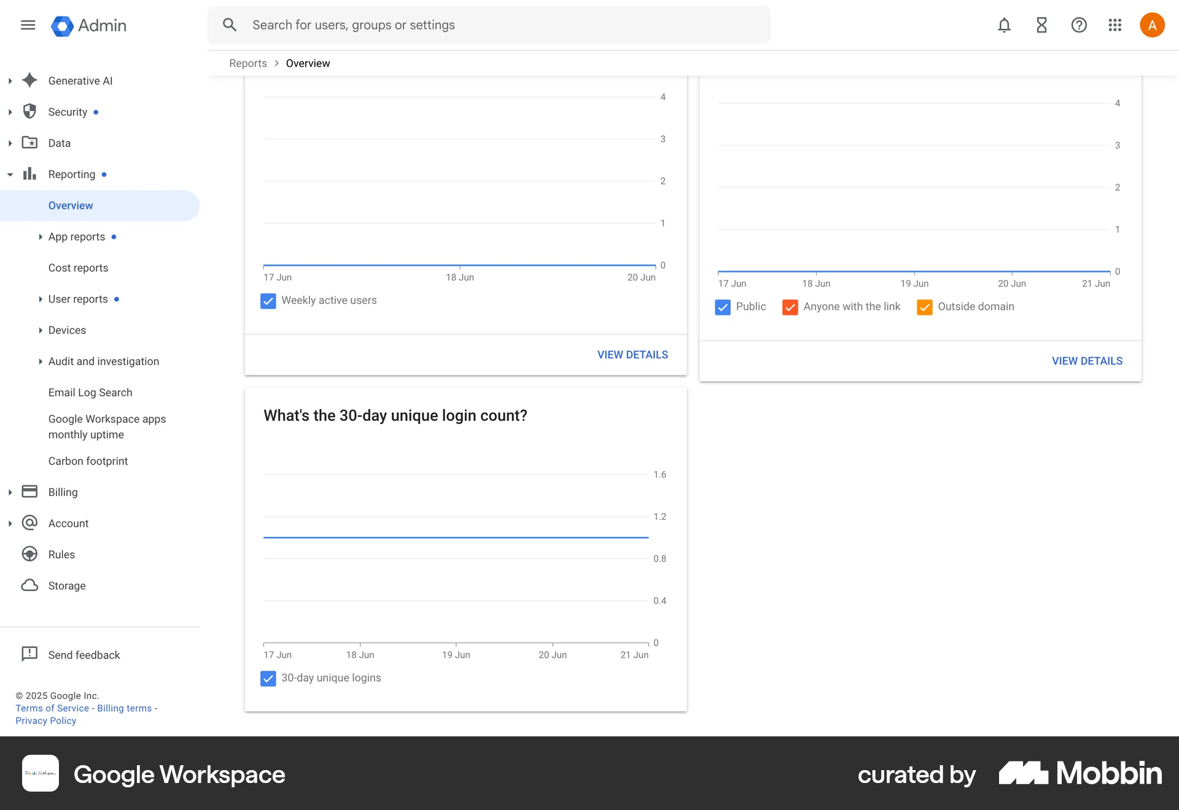
Task: Click the Send feedback icon
Action: [x=29, y=654]
